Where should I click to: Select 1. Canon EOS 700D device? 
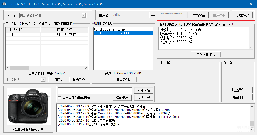[123, 33]
